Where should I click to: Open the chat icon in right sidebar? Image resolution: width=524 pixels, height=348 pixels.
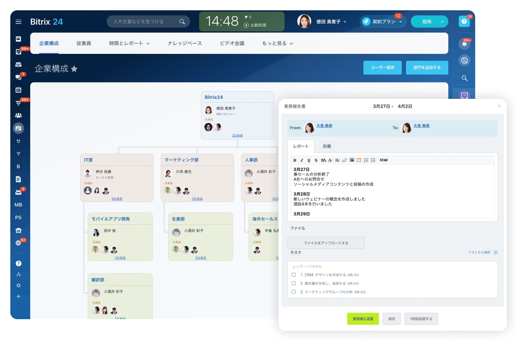(465, 60)
